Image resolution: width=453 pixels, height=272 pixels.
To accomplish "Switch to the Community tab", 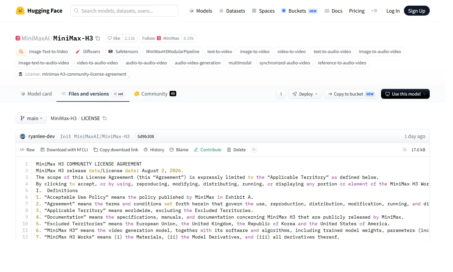I will pos(155,94).
